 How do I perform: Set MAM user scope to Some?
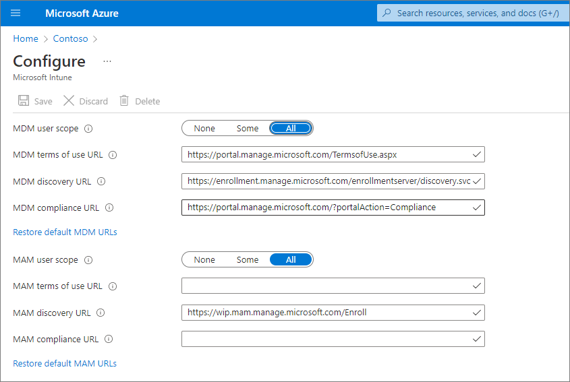[x=248, y=260]
